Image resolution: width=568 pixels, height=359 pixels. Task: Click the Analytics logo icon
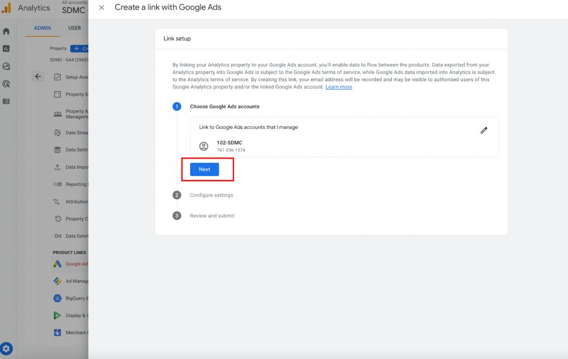coord(6,8)
